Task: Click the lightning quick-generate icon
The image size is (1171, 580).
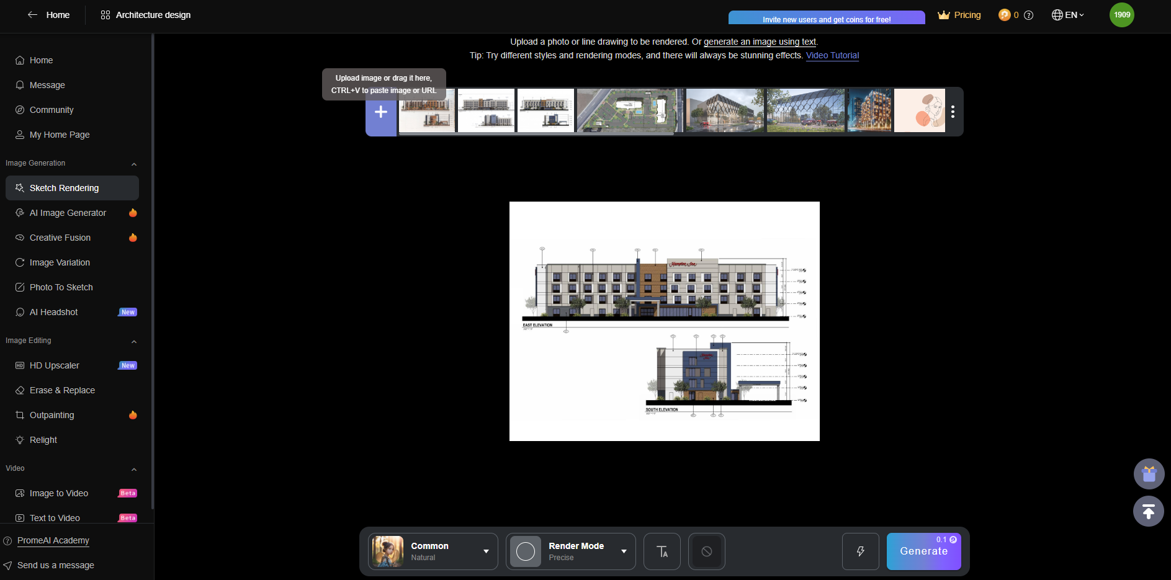Action: click(x=860, y=551)
